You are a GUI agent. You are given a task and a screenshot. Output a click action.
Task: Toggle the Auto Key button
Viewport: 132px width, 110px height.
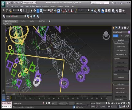coord(93,103)
